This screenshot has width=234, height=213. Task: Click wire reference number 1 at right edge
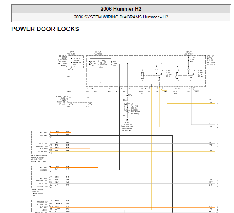click(217, 101)
